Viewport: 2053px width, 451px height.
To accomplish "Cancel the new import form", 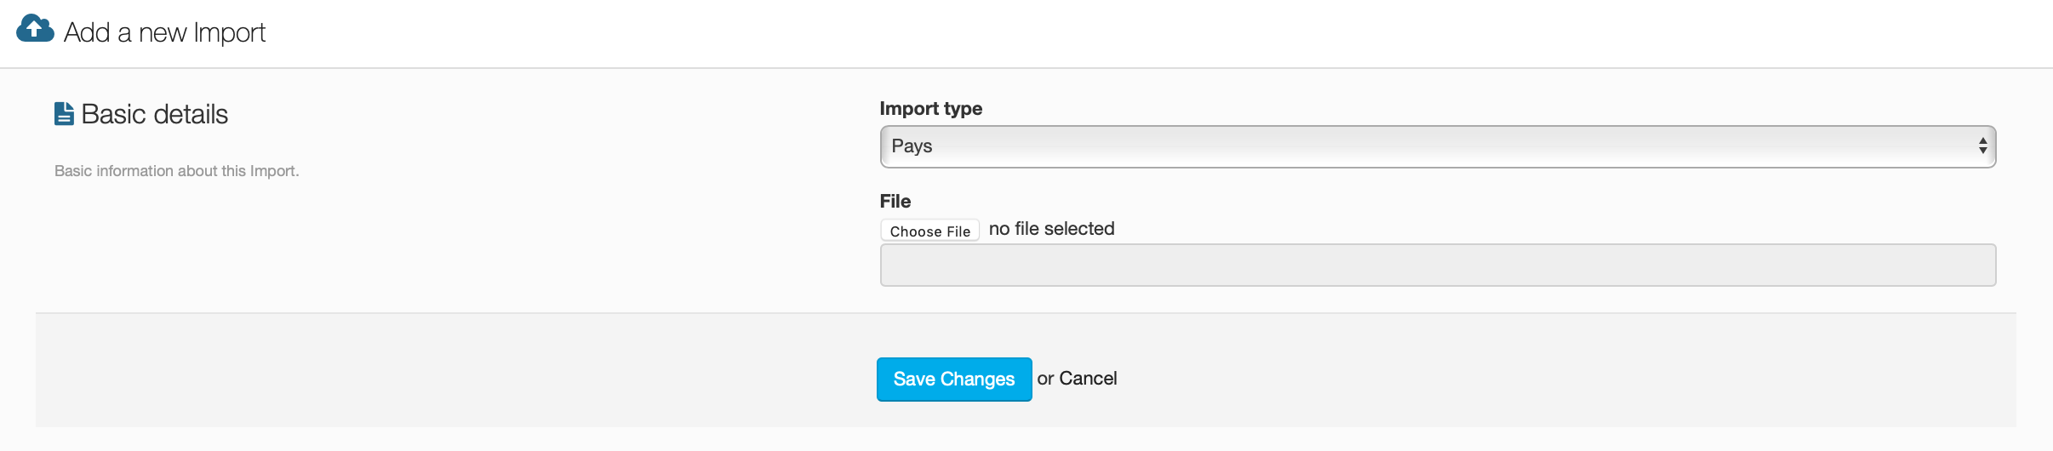I will point(1088,379).
